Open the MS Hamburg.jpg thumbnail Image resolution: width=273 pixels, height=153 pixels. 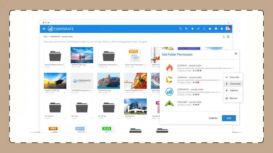pyautogui.click(x=109, y=81)
